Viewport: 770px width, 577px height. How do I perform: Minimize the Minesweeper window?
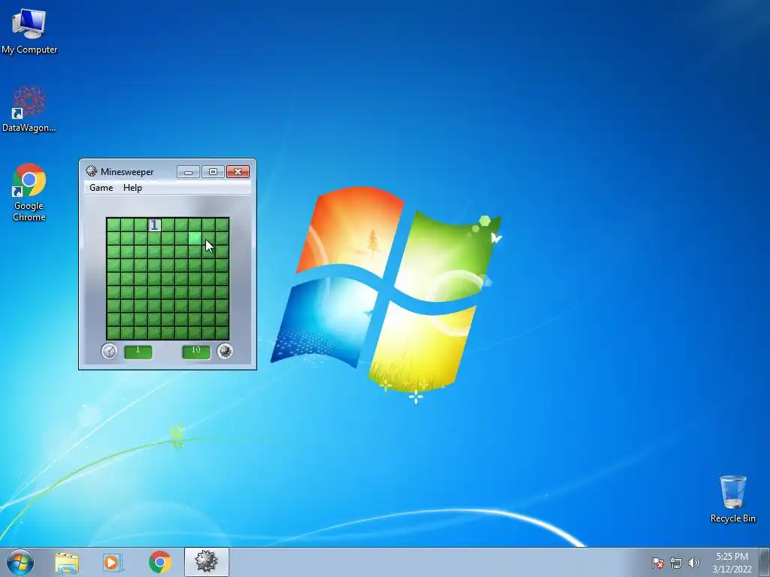(x=188, y=172)
